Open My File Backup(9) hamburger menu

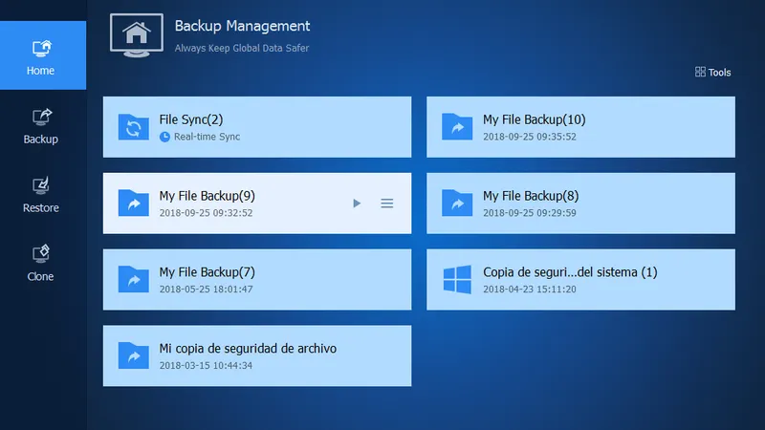point(387,203)
